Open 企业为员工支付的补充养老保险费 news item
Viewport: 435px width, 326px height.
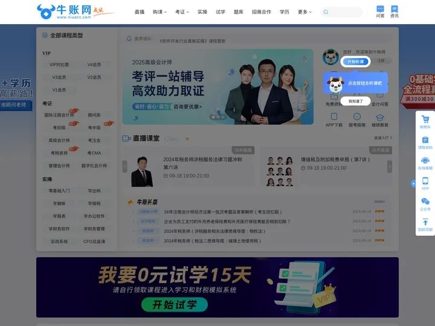(227, 222)
